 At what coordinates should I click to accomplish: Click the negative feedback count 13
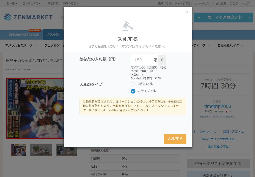[229, 112]
